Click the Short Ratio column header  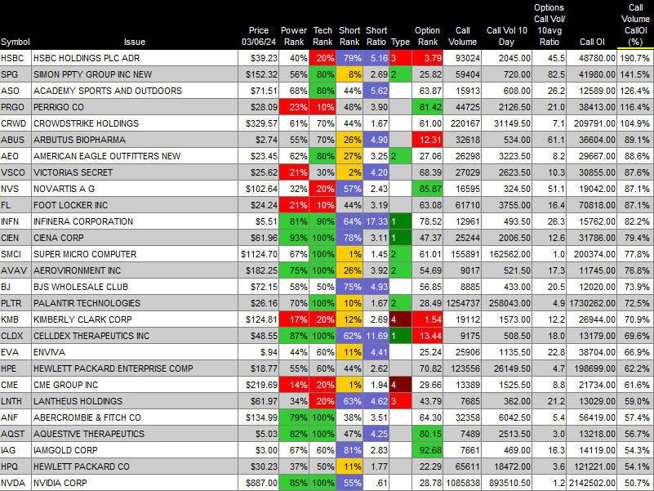376,36
